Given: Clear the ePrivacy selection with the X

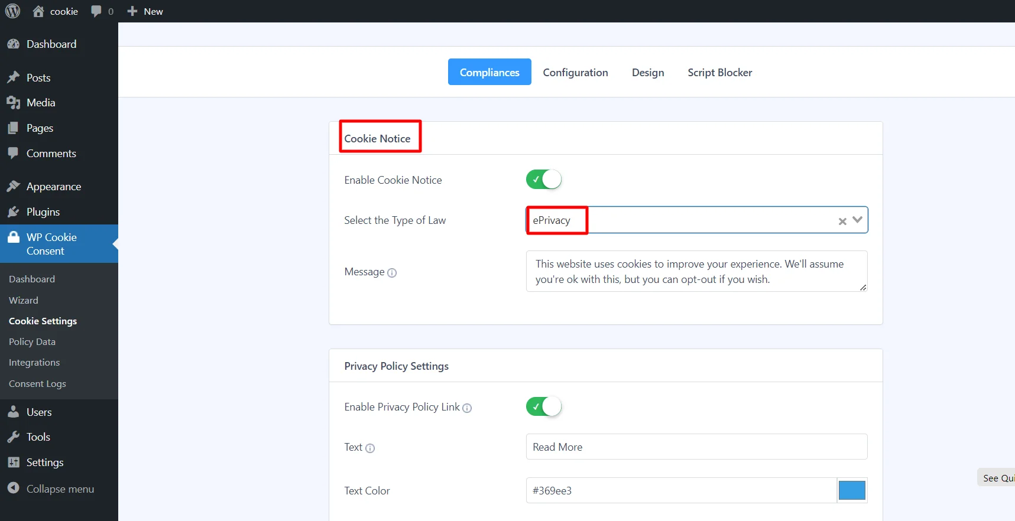Looking at the screenshot, I should [842, 221].
